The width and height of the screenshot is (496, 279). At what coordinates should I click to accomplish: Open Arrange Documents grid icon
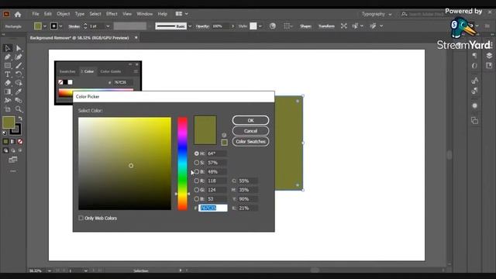point(179,14)
